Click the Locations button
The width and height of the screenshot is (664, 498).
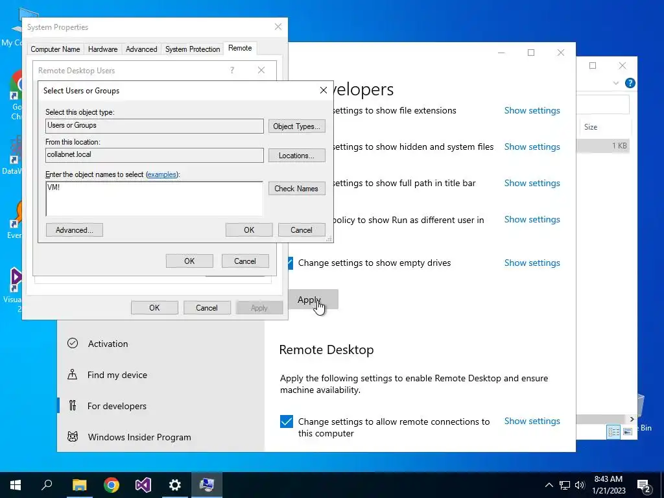(x=297, y=156)
